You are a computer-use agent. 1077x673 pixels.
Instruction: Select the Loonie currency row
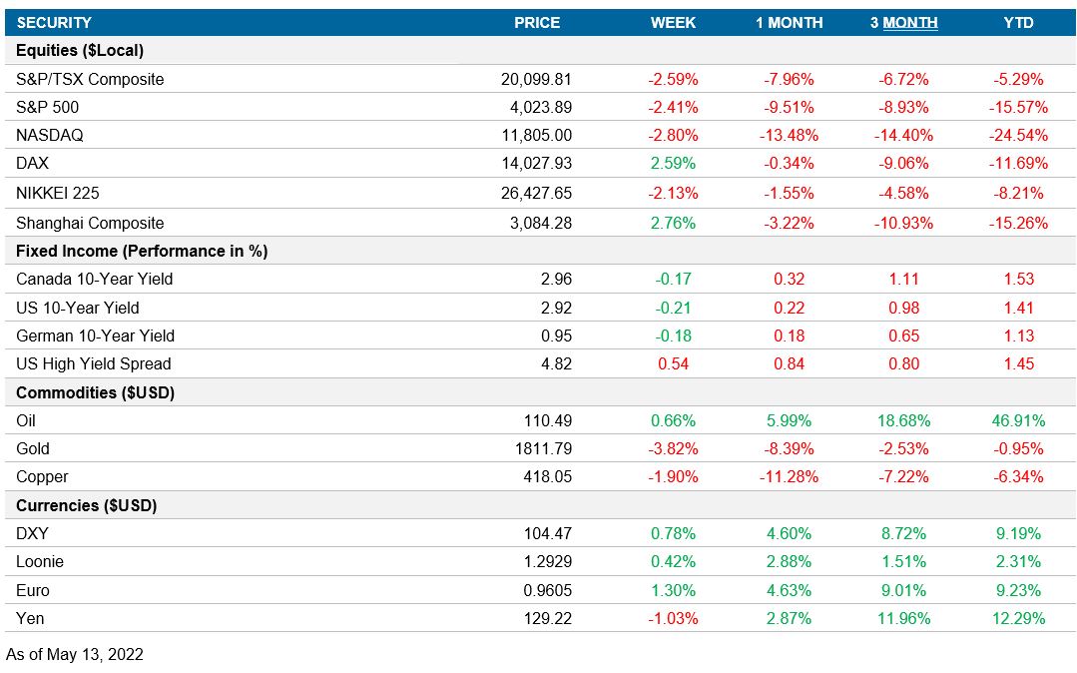41,561
